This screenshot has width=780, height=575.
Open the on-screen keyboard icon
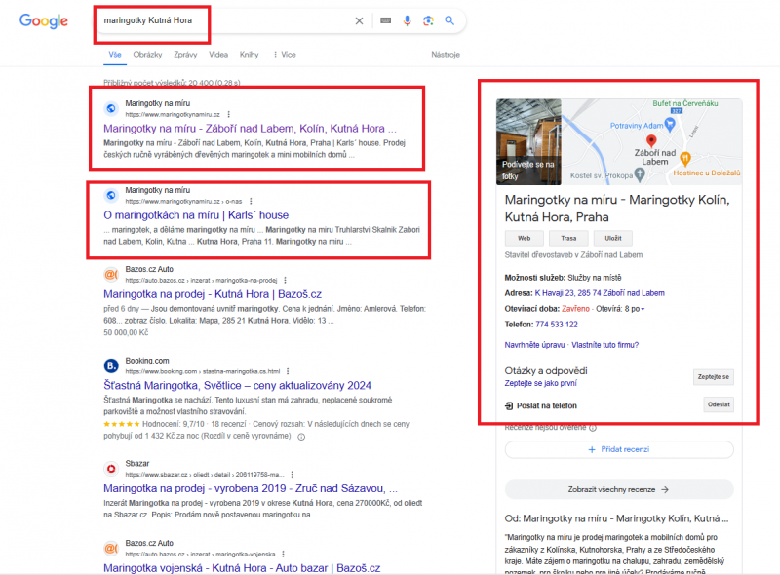385,20
